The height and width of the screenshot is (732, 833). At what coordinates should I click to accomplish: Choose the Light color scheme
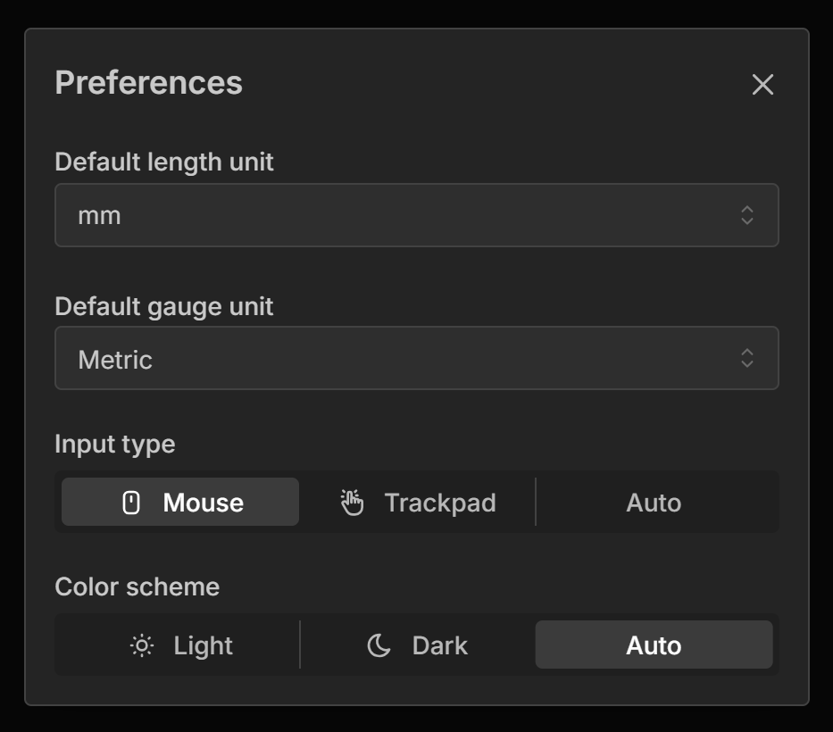click(180, 645)
